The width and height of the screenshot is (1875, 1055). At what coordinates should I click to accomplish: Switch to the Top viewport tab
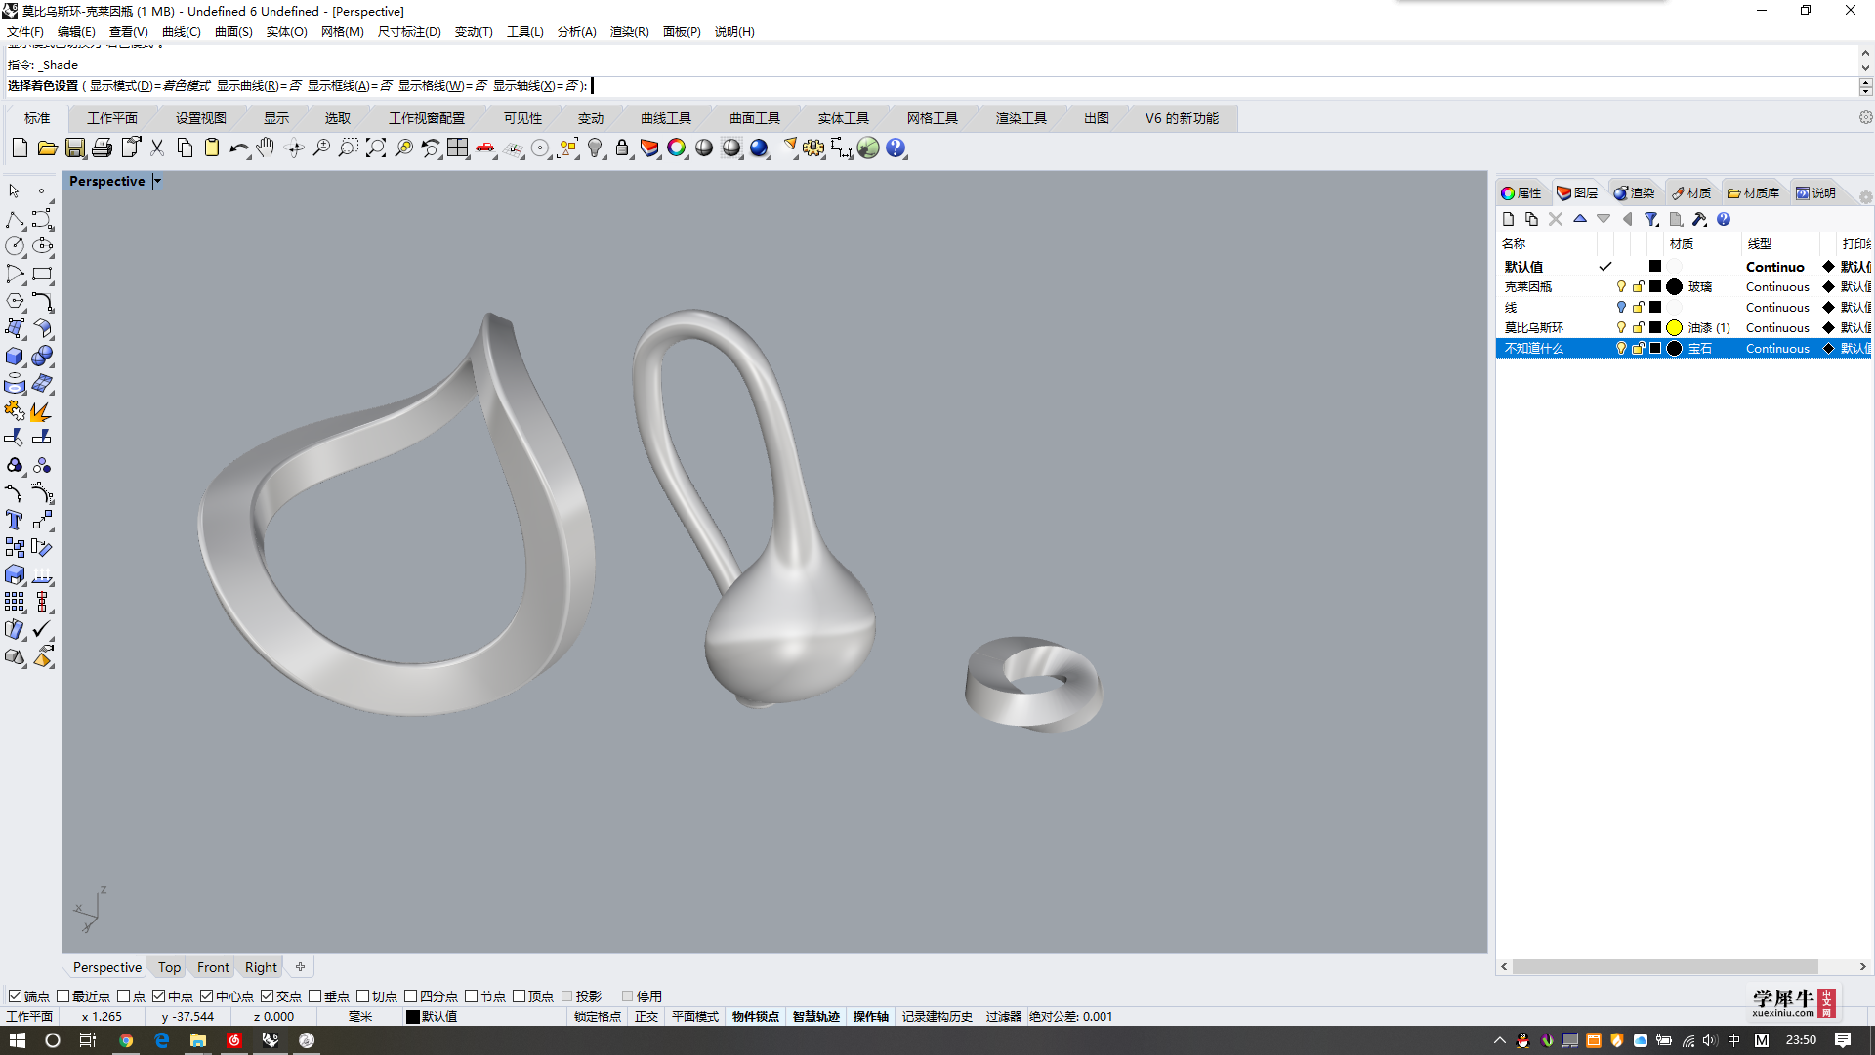(x=169, y=967)
